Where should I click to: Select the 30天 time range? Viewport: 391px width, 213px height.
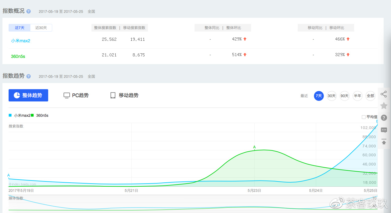pos(331,96)
